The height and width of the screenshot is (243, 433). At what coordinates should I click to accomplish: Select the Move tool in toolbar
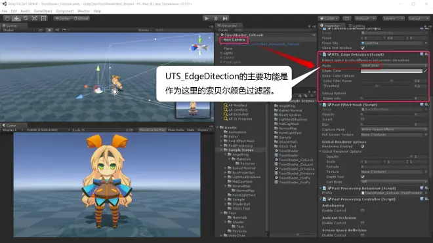[x=16, y=18]
